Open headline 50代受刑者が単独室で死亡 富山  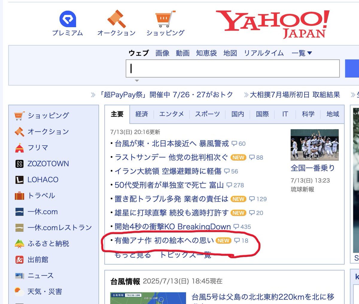(169, 185)
